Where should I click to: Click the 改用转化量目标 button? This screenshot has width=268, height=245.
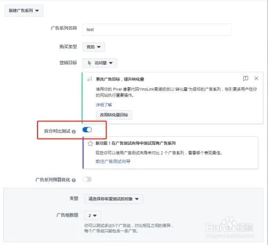[x=114, y=115]
